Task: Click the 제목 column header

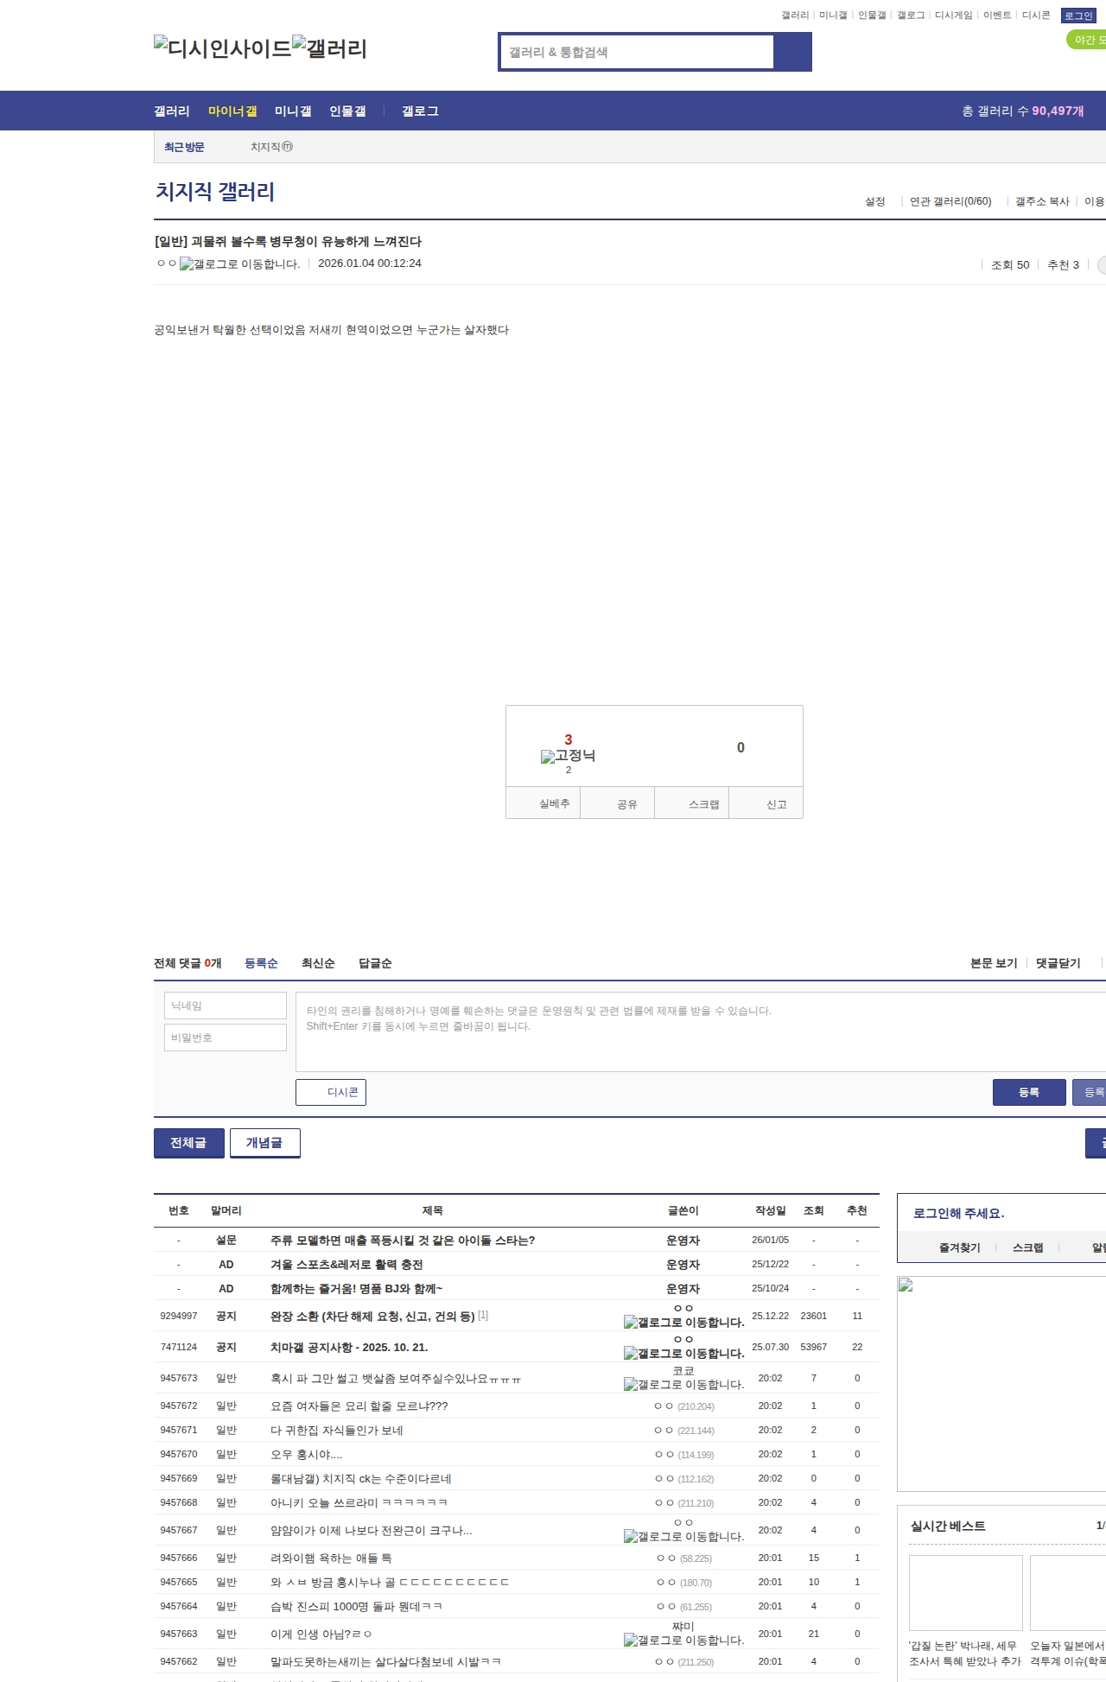Action: pos(432,1210)
